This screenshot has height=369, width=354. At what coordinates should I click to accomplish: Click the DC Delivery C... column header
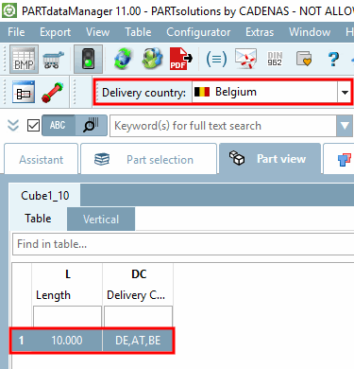coord(138,284)
